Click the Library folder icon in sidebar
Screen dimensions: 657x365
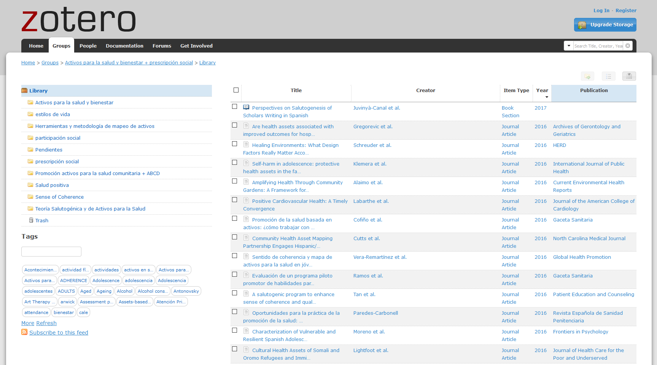[x=25, y=91]
